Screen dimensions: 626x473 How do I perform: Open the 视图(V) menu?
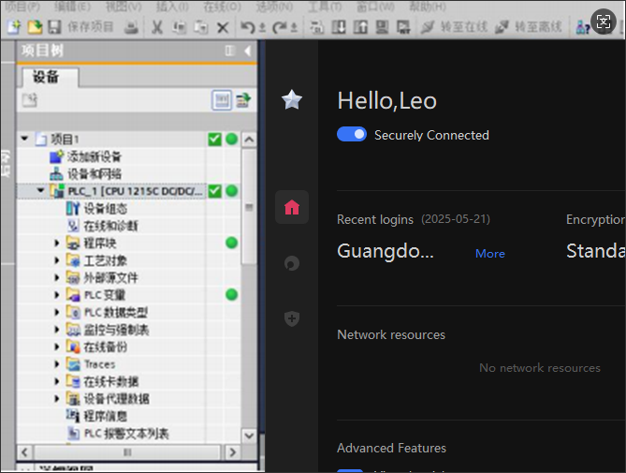[x=124, y=7]
